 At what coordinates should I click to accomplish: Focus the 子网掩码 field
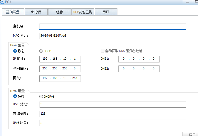(60, 69)
